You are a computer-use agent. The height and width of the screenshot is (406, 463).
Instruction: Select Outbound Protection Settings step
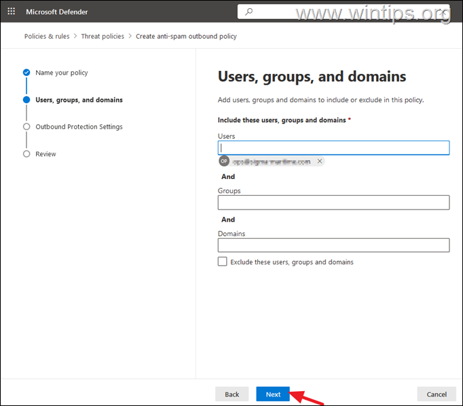79,127
